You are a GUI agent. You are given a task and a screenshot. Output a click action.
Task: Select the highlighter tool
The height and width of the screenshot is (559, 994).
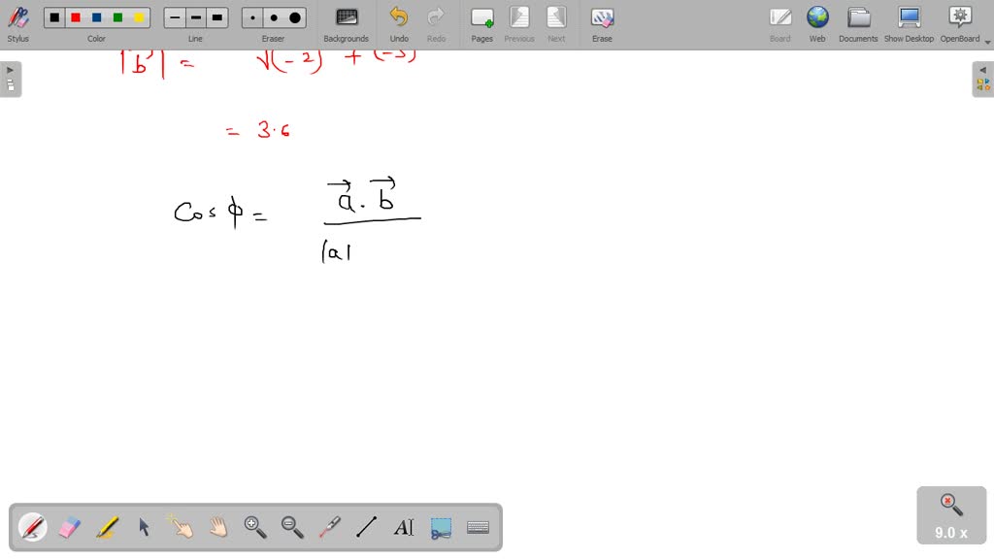(x=107, y=527)
